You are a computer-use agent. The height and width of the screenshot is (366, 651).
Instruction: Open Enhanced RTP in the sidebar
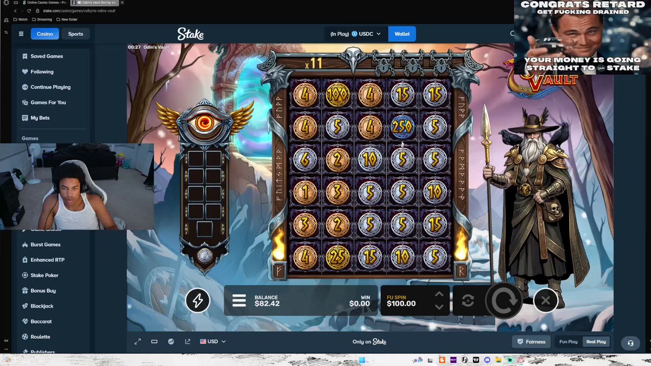pyautogui.click(x=43, y=260)
